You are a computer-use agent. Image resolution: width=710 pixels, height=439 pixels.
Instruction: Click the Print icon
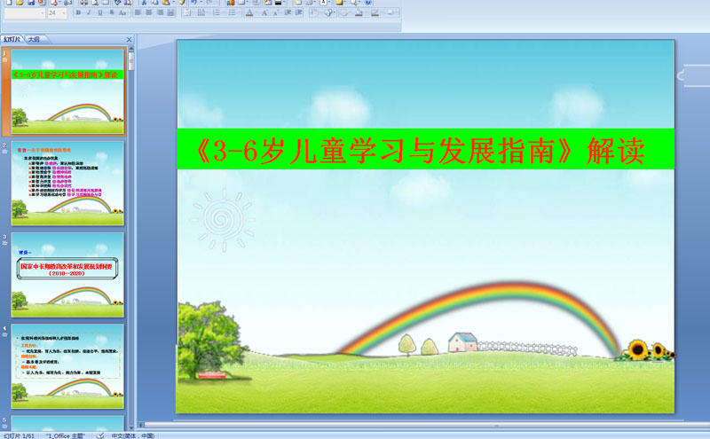[83, 3]
